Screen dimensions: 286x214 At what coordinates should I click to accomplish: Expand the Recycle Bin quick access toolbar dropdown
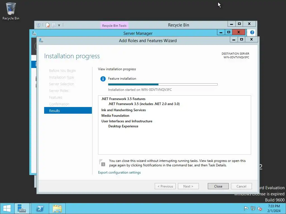pos(59,25)
